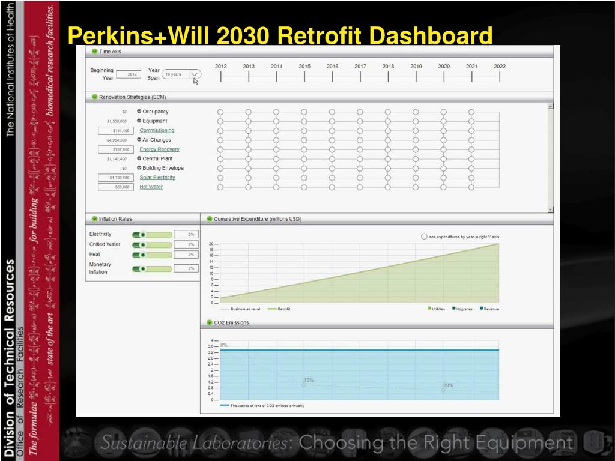Image resolution: width=615 pixels, height=461 pixels.
Task: Select Building Envelope marker under year 2018
Action: pyautogui.click(x=387, y=169)
